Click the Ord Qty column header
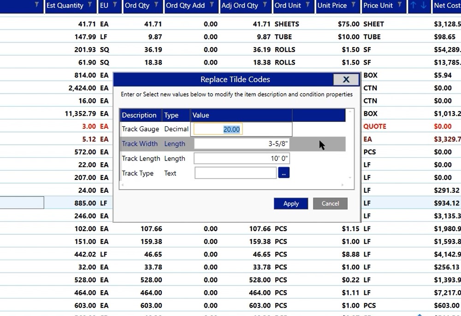The width and height of the screenshot is (461, 316). (137, 6)
